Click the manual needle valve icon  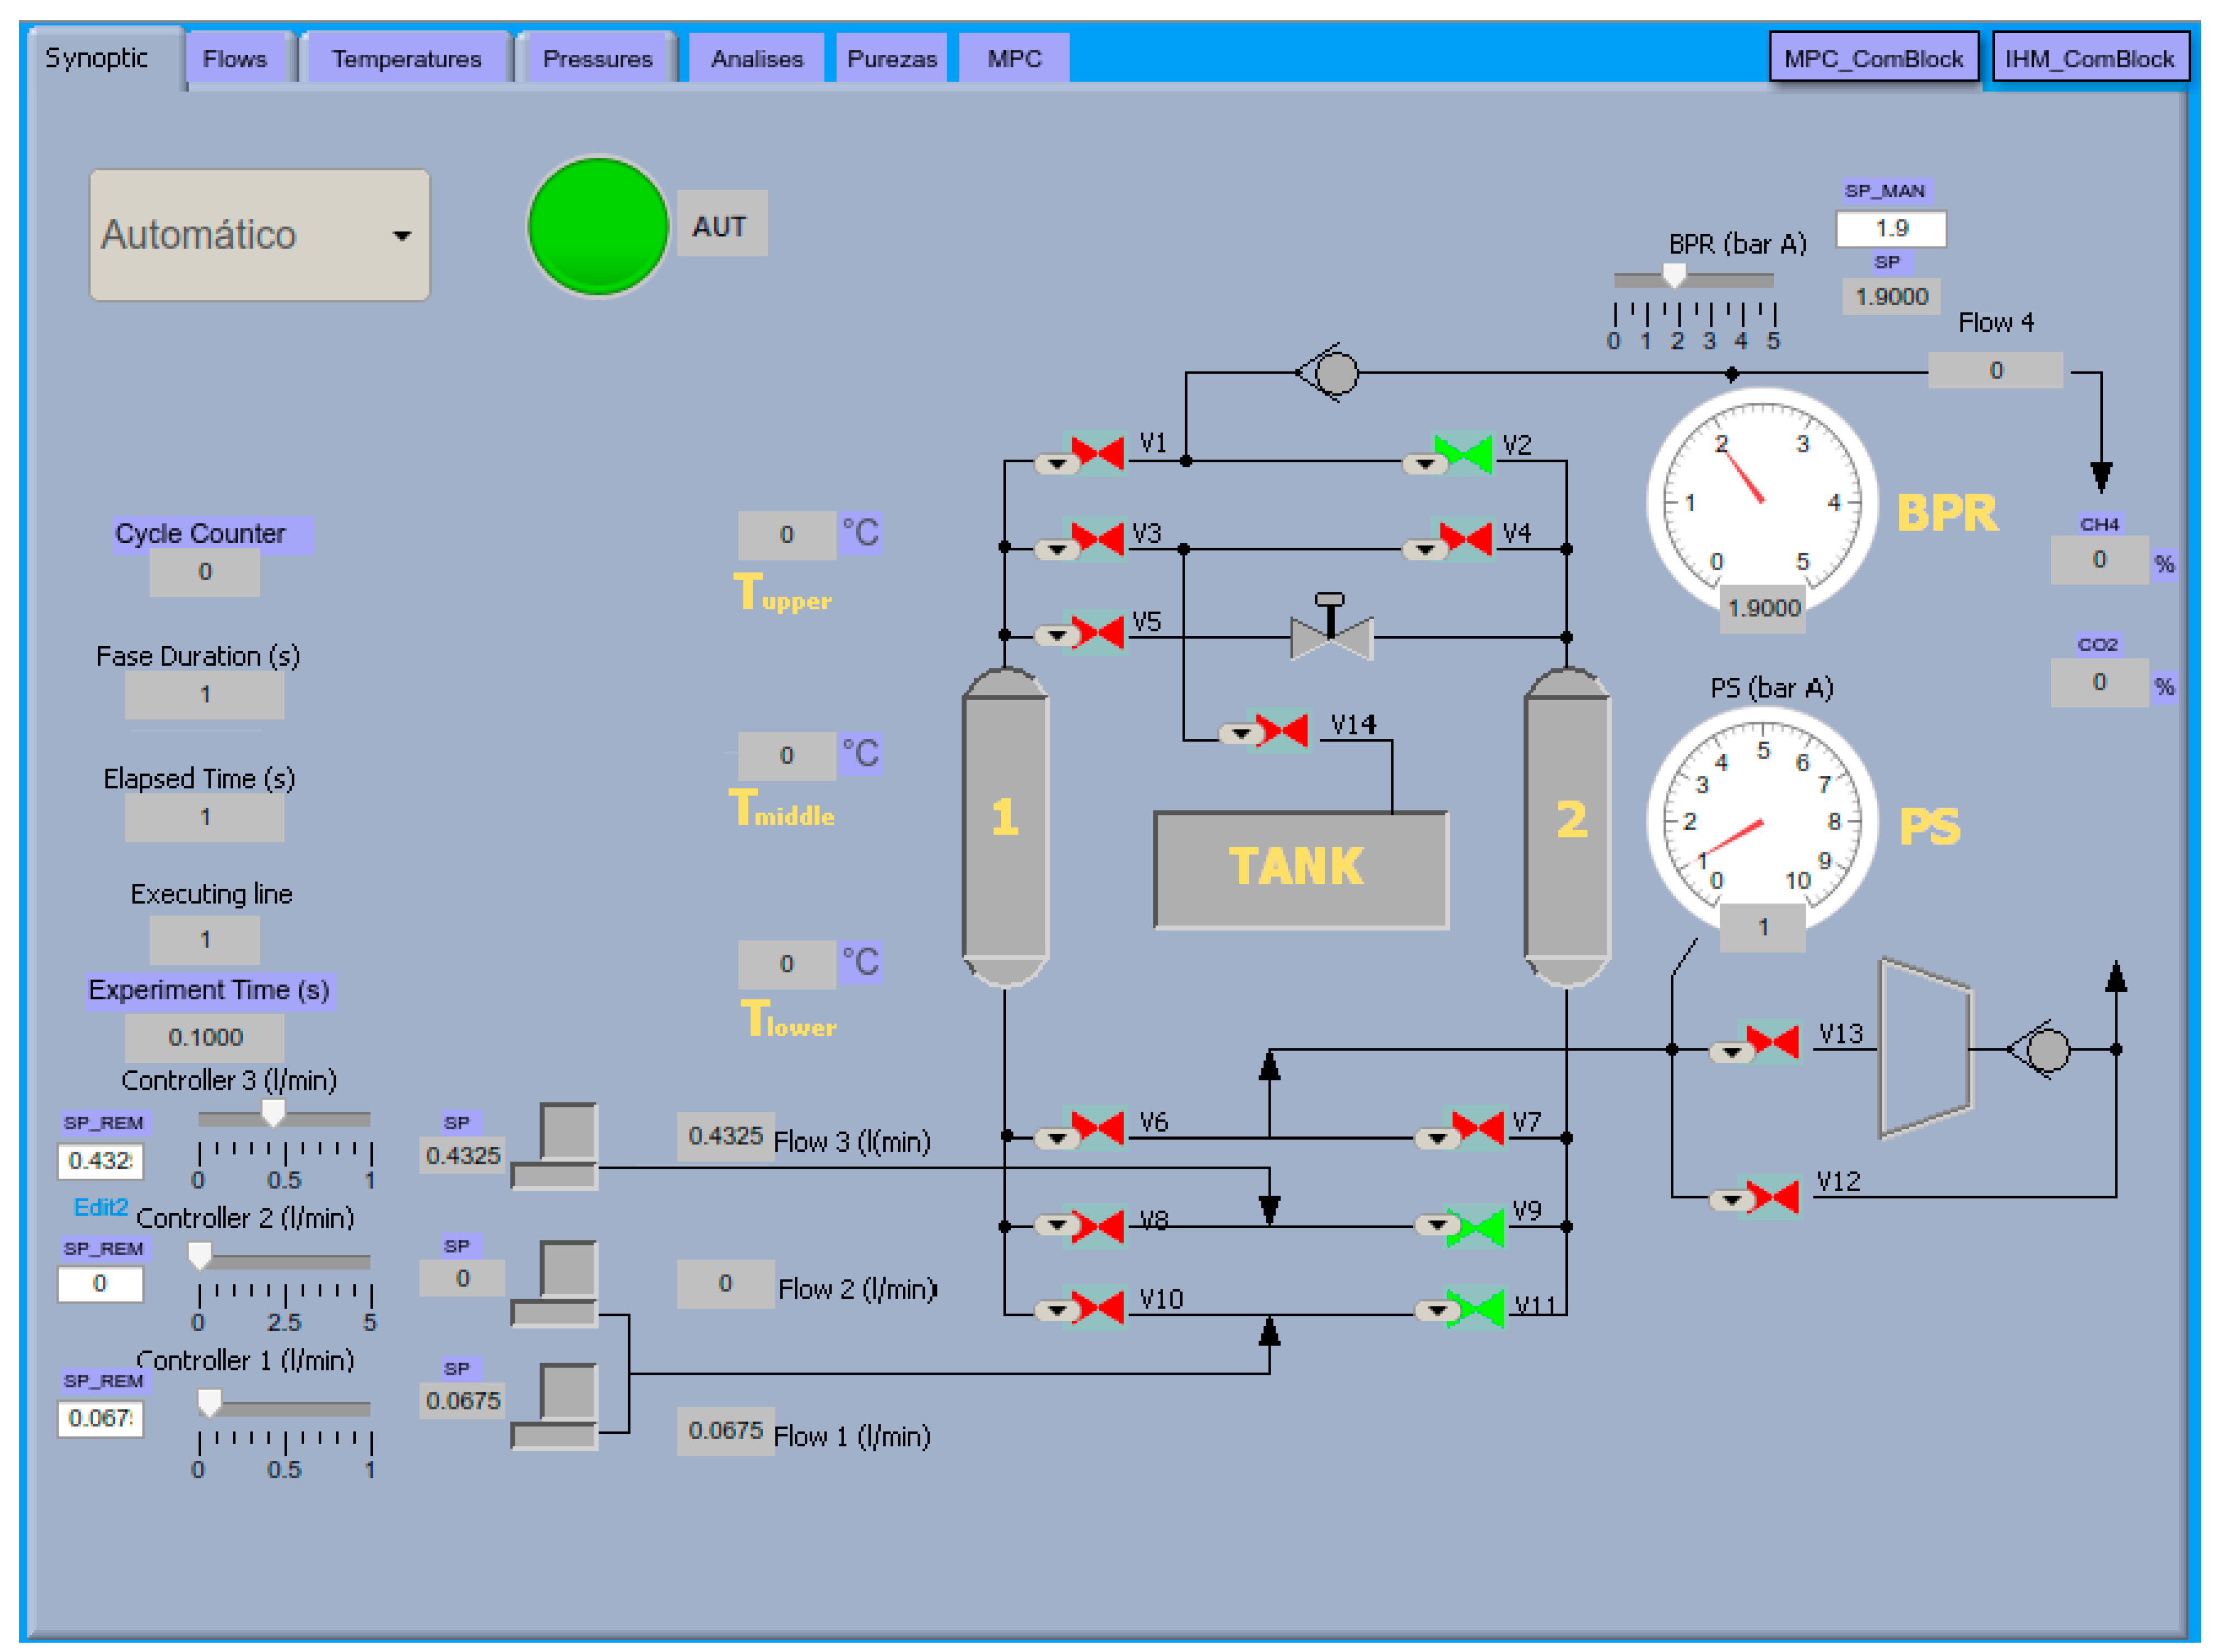click(x=1332, y=633)
